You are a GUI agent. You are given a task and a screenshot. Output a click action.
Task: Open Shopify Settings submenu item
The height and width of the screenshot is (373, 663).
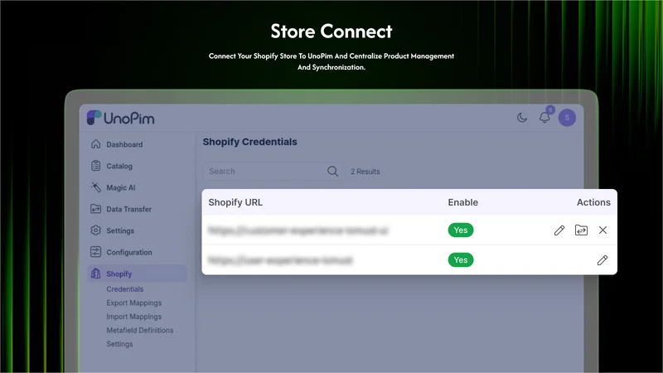119,344
